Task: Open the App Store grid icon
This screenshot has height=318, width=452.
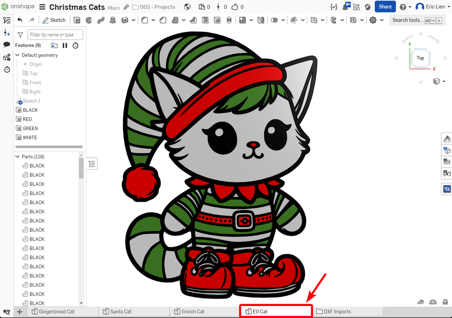Action: 357,7
